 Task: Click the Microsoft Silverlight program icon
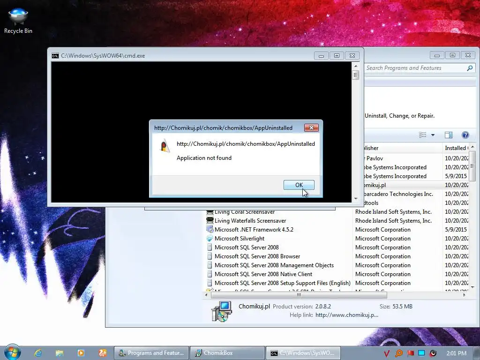coord(210,239)
